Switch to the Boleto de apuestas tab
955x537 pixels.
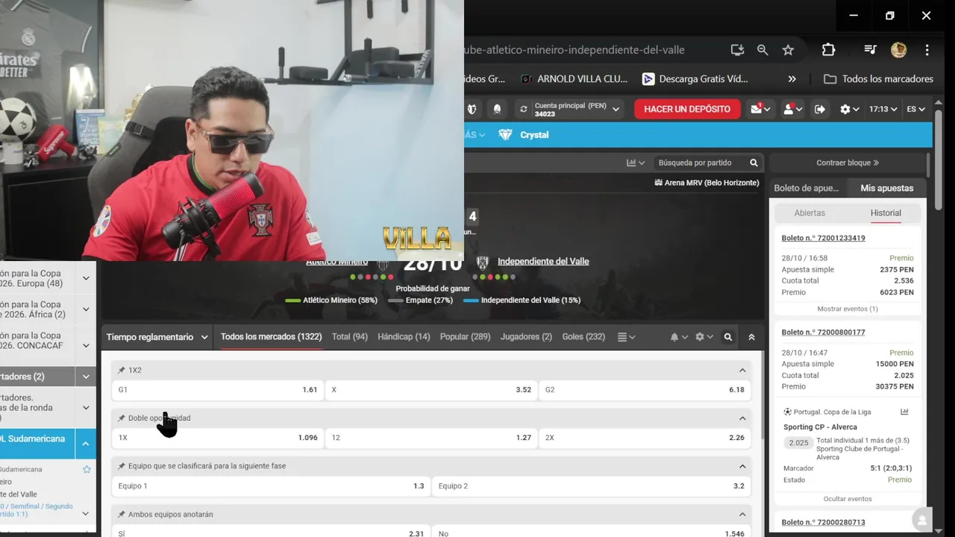[x=806, y=188]
